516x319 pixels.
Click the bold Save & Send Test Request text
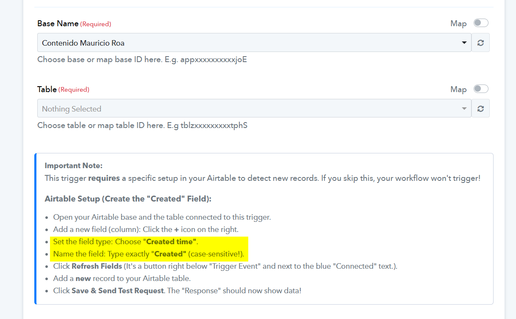[118, 291]
